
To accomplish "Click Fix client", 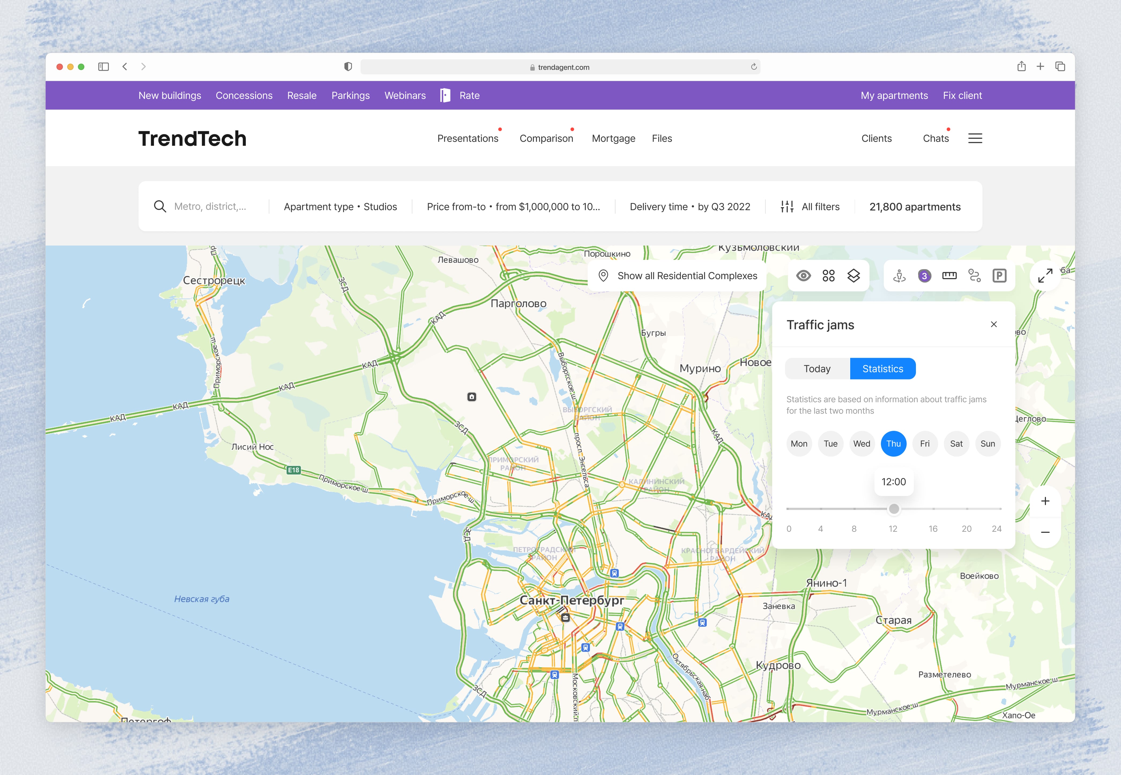I will [x=962, y=95].
